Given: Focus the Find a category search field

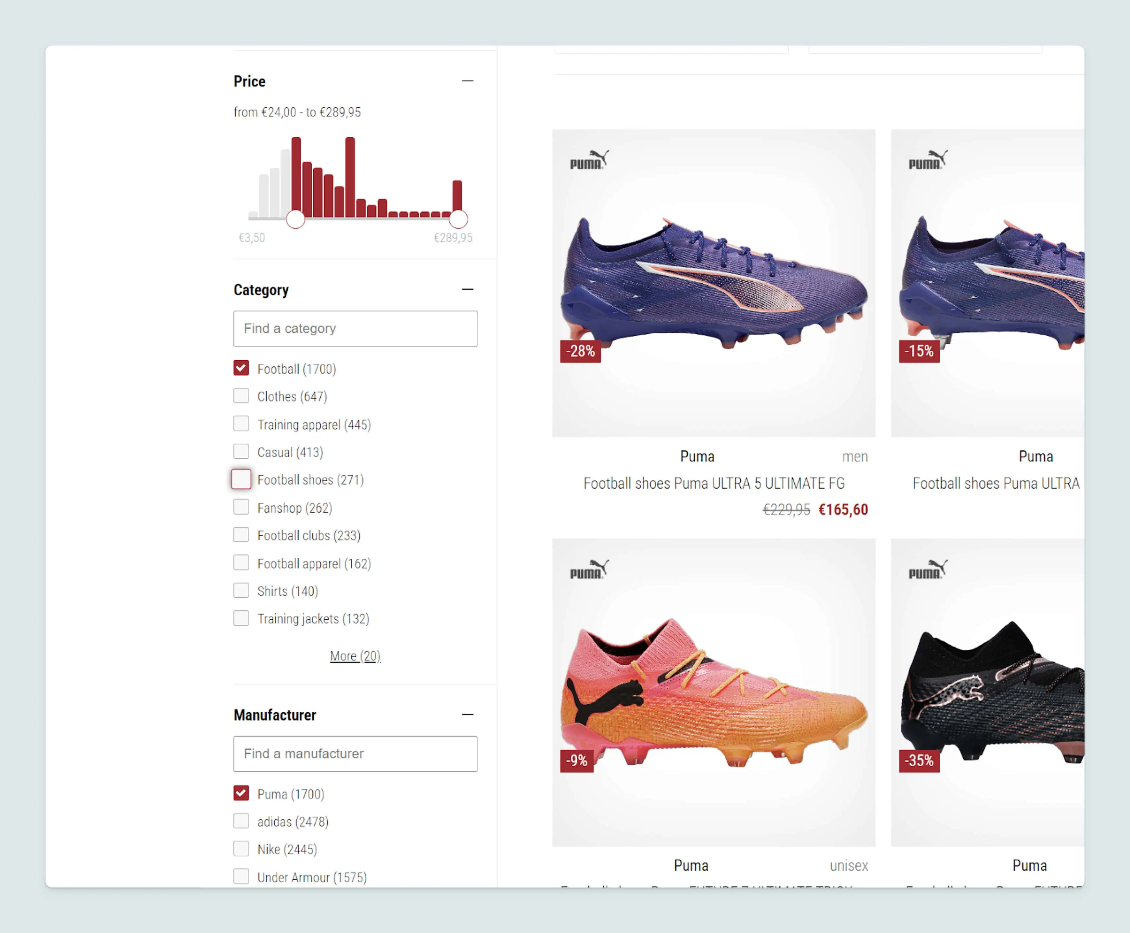Looking at the screenshot, I should tap(355, 328).
